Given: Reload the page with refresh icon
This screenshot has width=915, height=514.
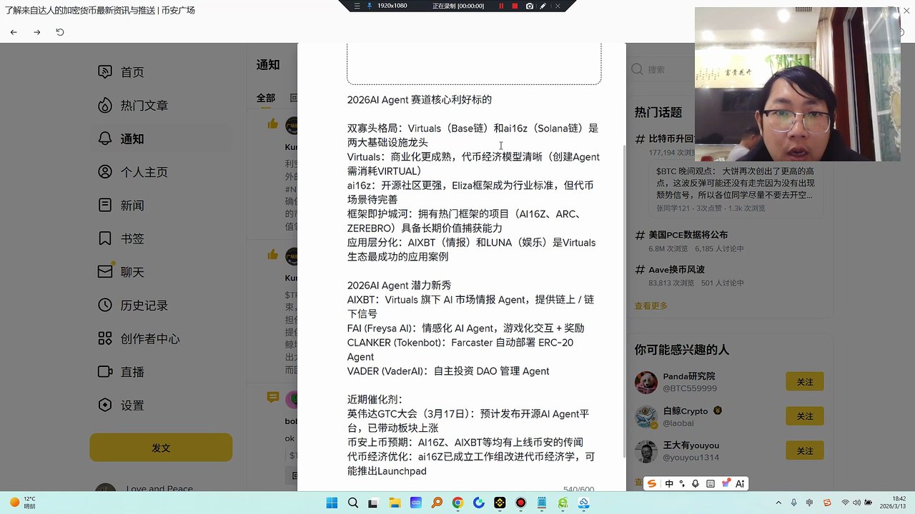Looking at the screenshot, I should [x=60, y=32].
